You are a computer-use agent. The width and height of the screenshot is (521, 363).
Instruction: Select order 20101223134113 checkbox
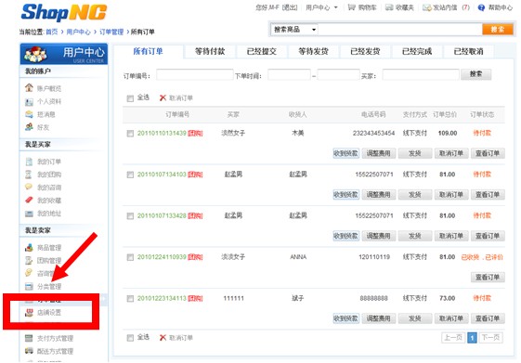coord(130,299)
